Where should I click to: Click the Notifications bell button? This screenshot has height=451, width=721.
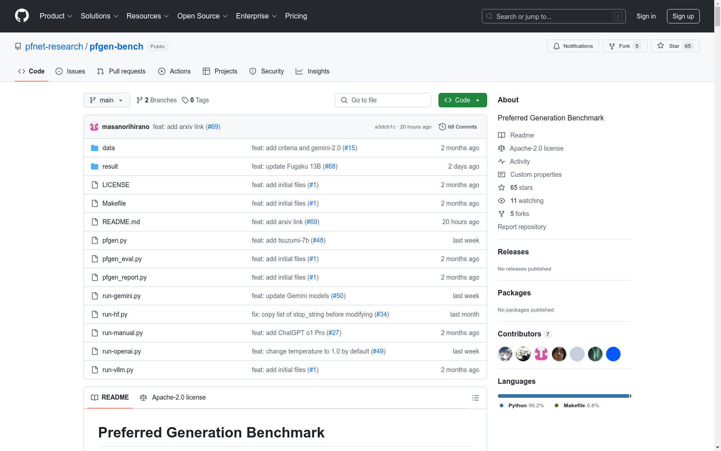pos(573,46)
